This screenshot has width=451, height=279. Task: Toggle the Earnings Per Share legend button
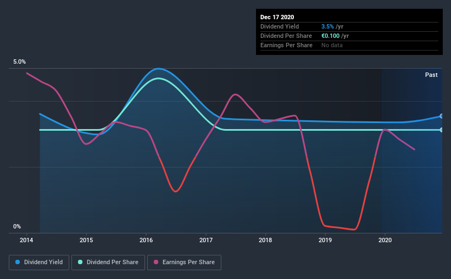point(184,263)
